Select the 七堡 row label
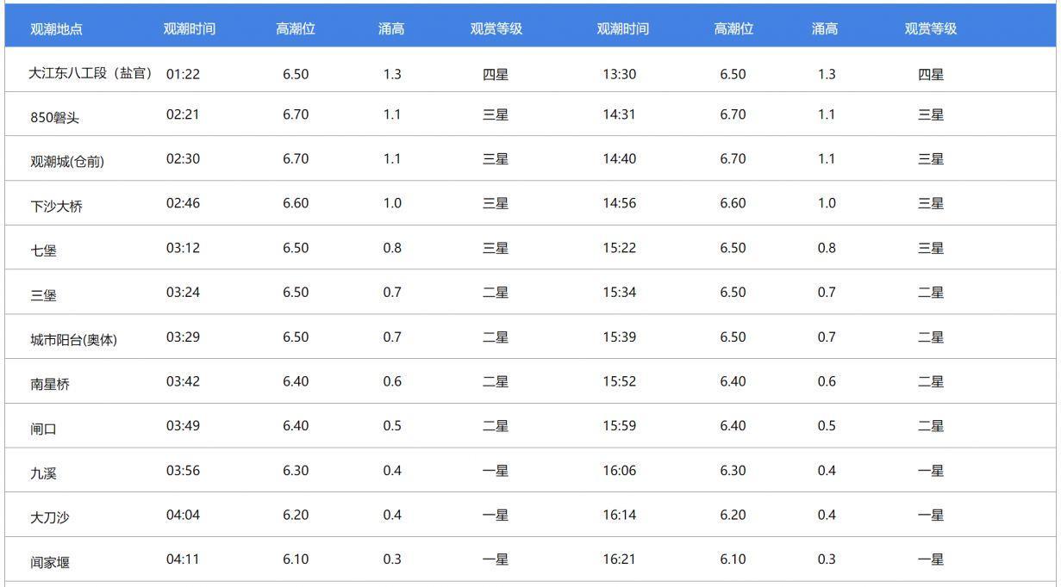 click(x=43, y=251)
